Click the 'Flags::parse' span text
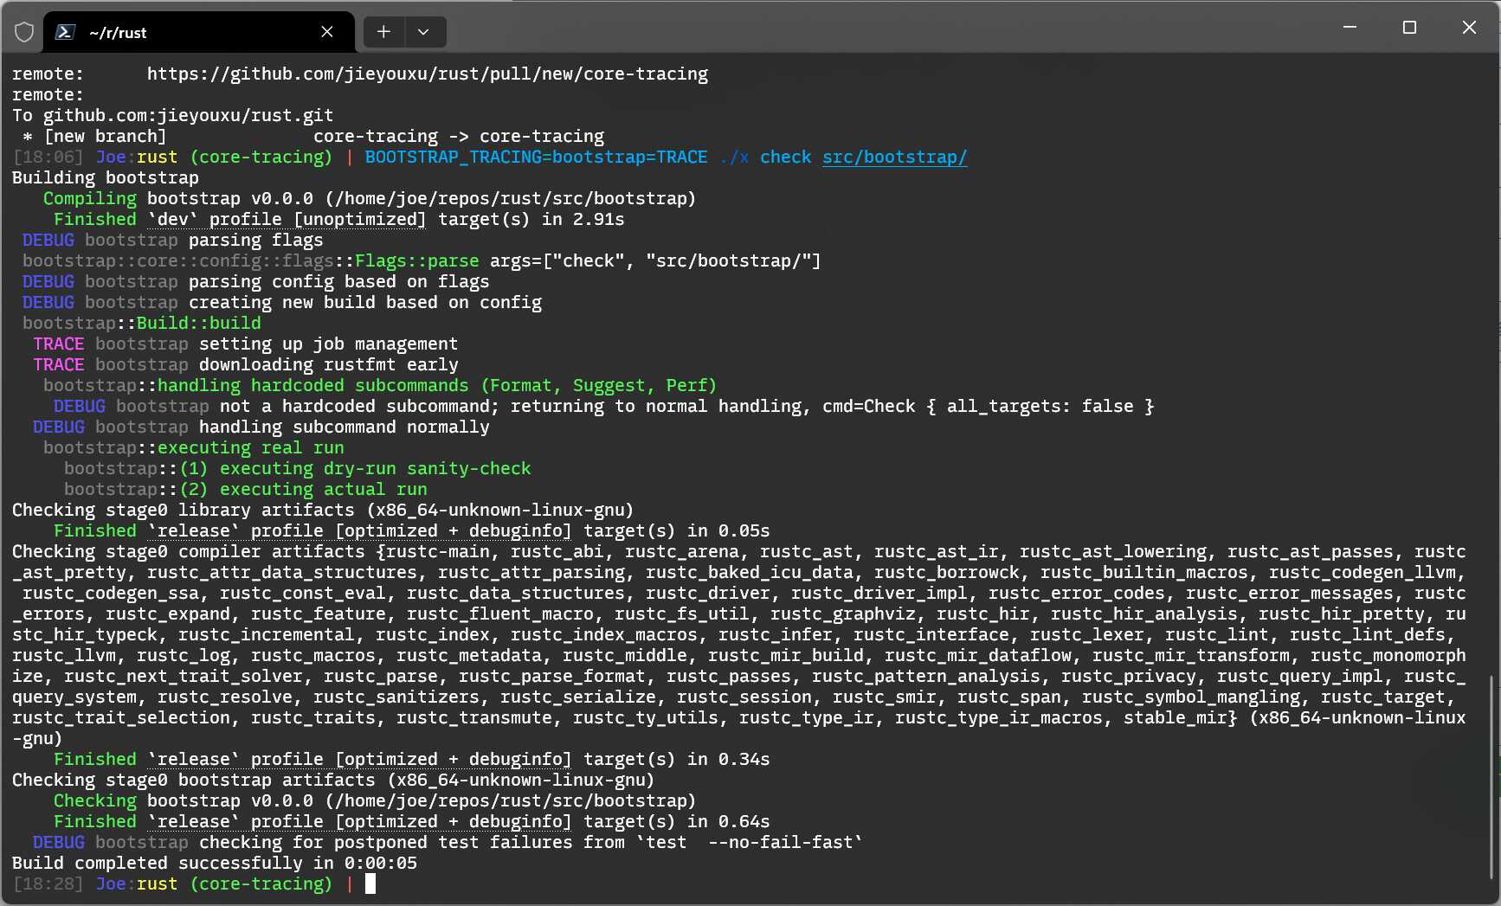Viewport: 1501px width, 906px height. [x=416, y=260]
